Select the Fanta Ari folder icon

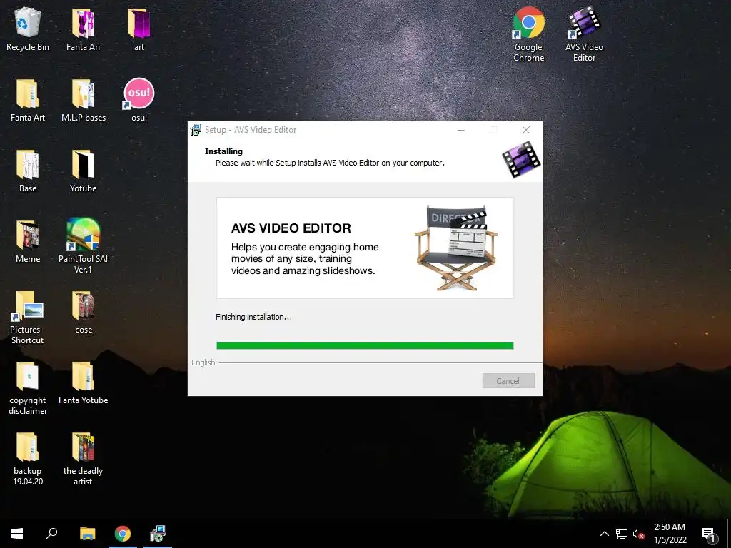[83, 29]
